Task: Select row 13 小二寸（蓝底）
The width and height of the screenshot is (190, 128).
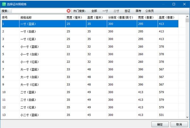Action: coord(29,115)
